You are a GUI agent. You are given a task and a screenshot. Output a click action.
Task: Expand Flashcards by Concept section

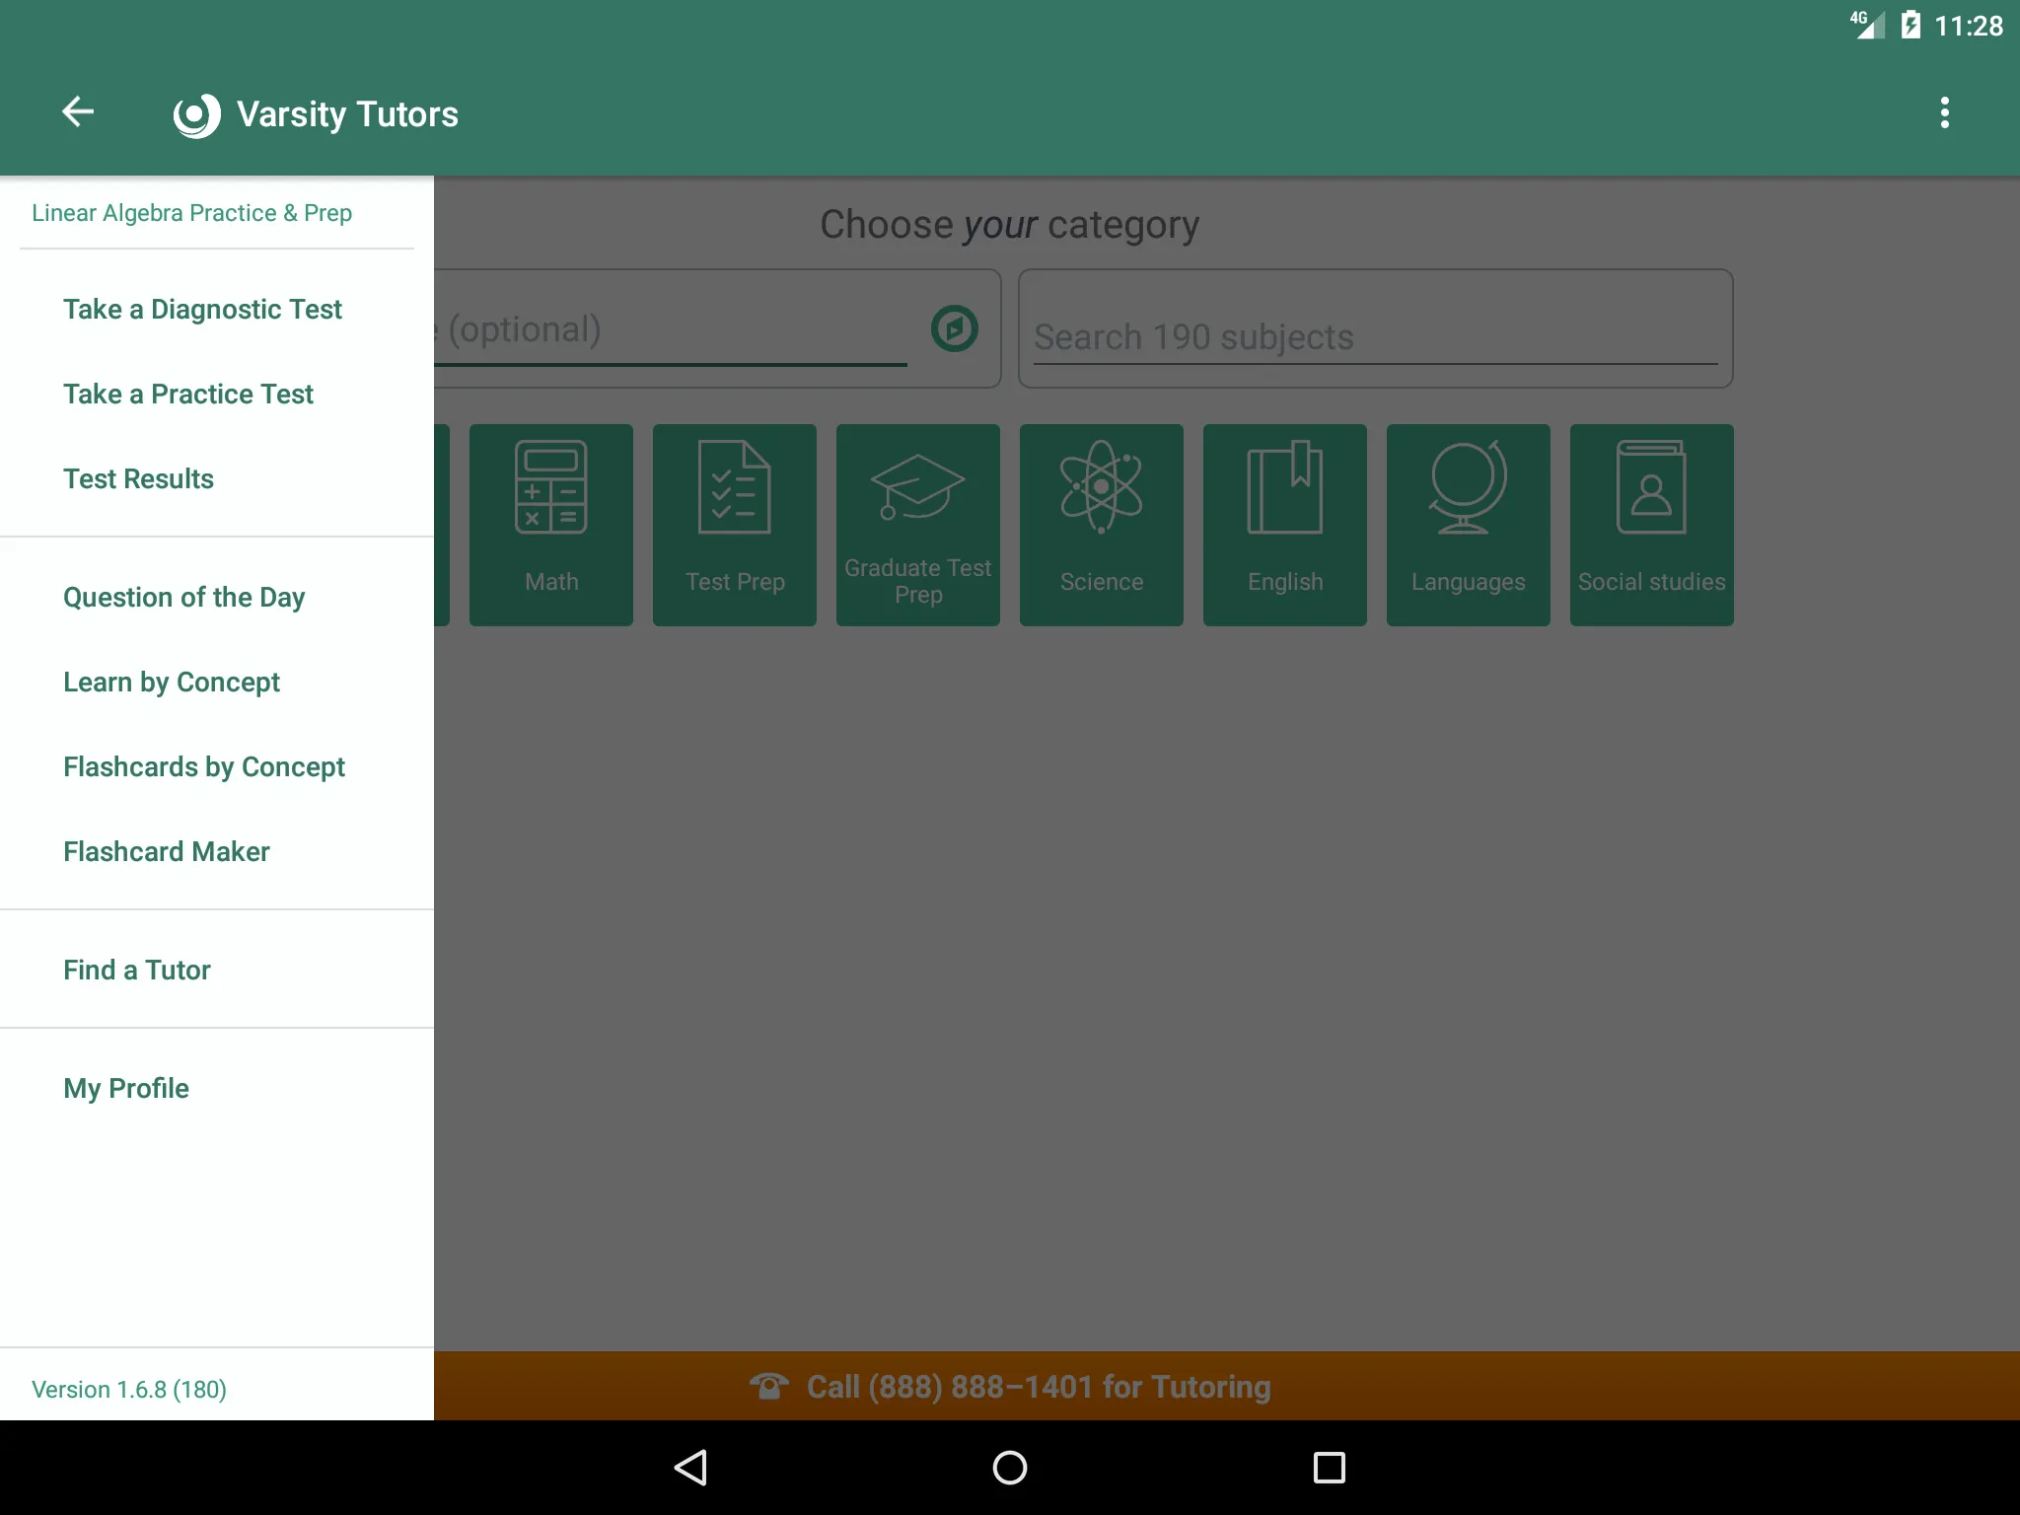(x=203, y=767)
